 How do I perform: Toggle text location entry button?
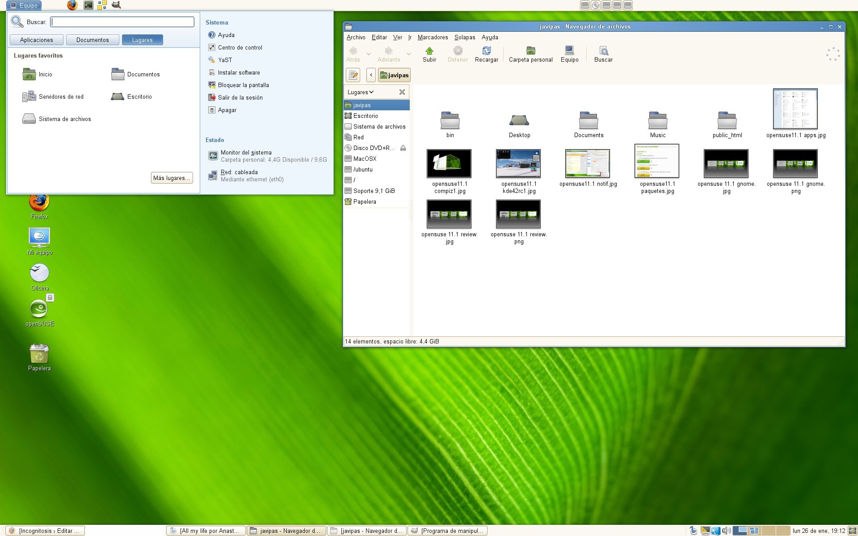[353, 75]
